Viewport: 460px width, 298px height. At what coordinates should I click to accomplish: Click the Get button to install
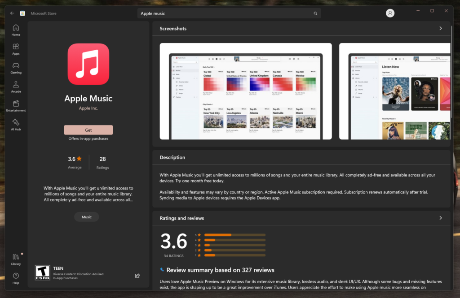[88, 130]
